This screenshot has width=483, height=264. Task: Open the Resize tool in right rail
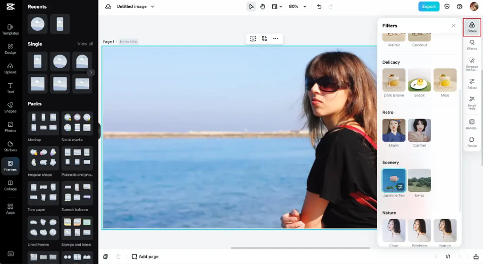coord(472,142)
